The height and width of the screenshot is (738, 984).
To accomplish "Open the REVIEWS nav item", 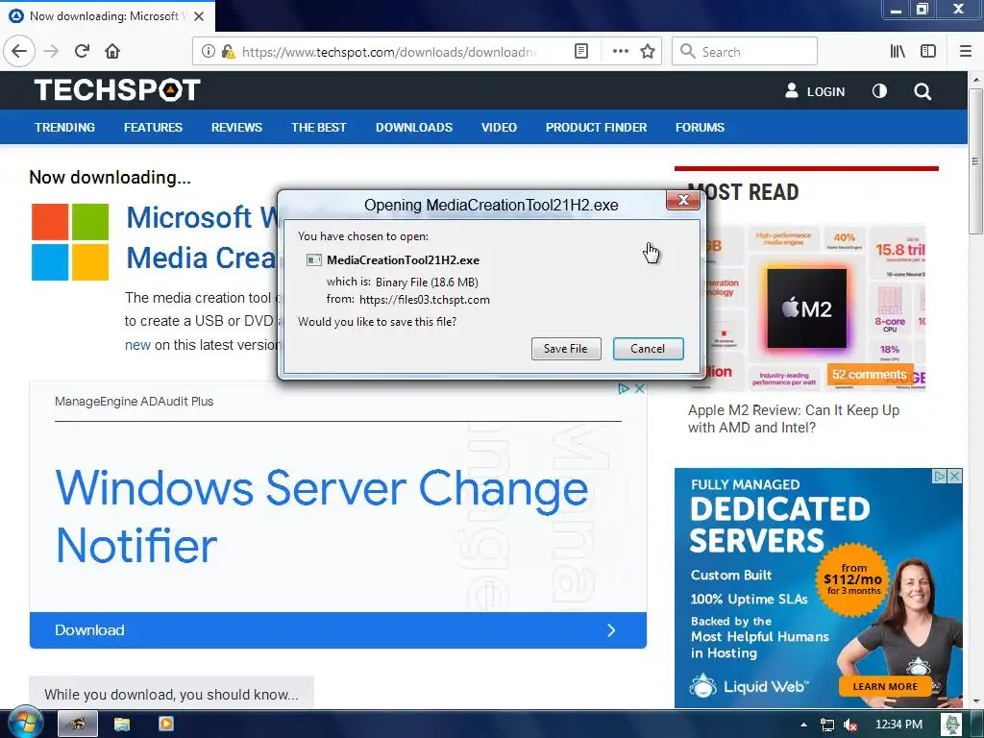I will (x=236, y=128).
